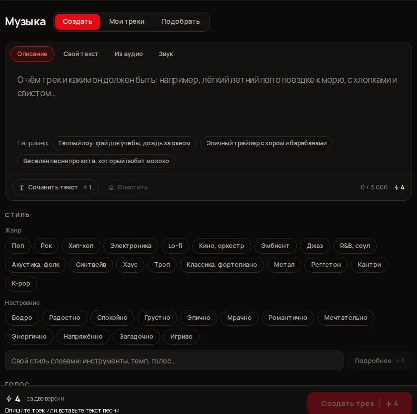
Task: Select the Джаз genre chip
Action: click(x=315, y=246)
